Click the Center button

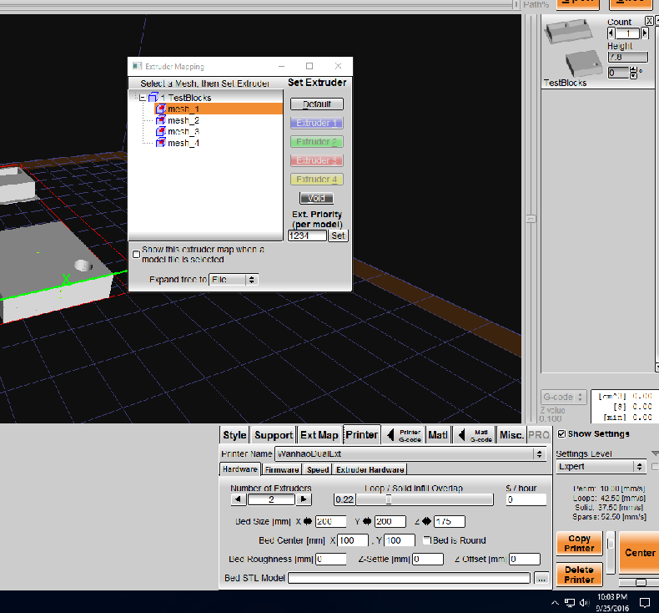(x=639, y=552)
